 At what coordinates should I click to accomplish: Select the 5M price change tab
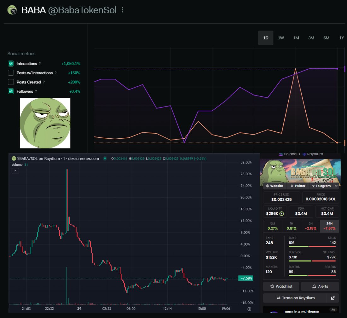pos(273,226)
